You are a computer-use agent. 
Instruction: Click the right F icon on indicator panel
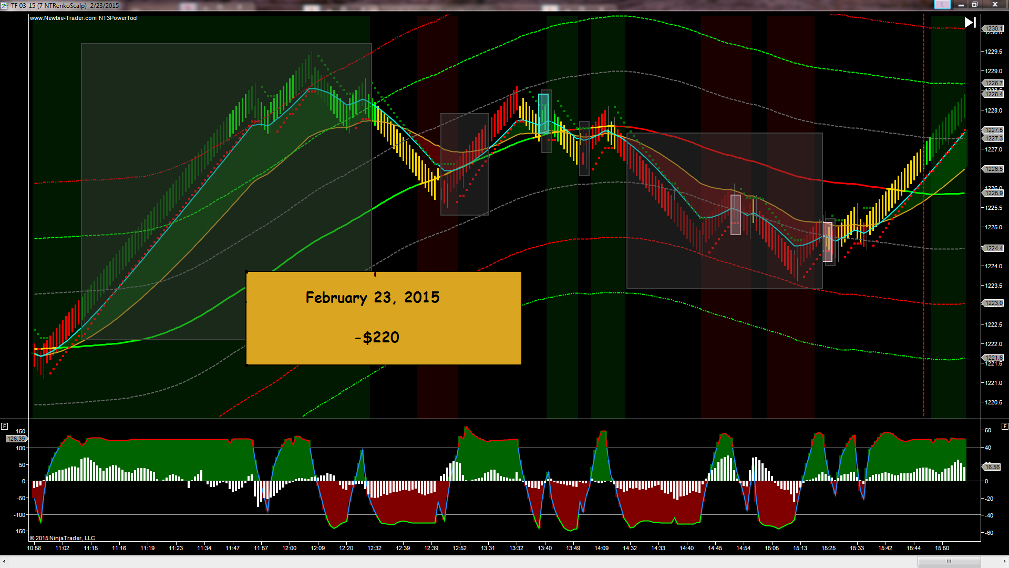(1005, 426)
